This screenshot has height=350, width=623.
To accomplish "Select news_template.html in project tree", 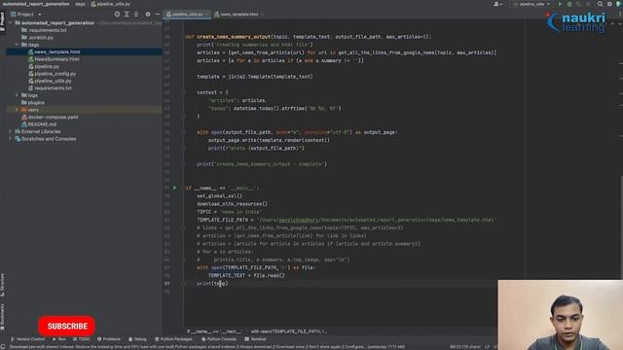I will point(57,52).
